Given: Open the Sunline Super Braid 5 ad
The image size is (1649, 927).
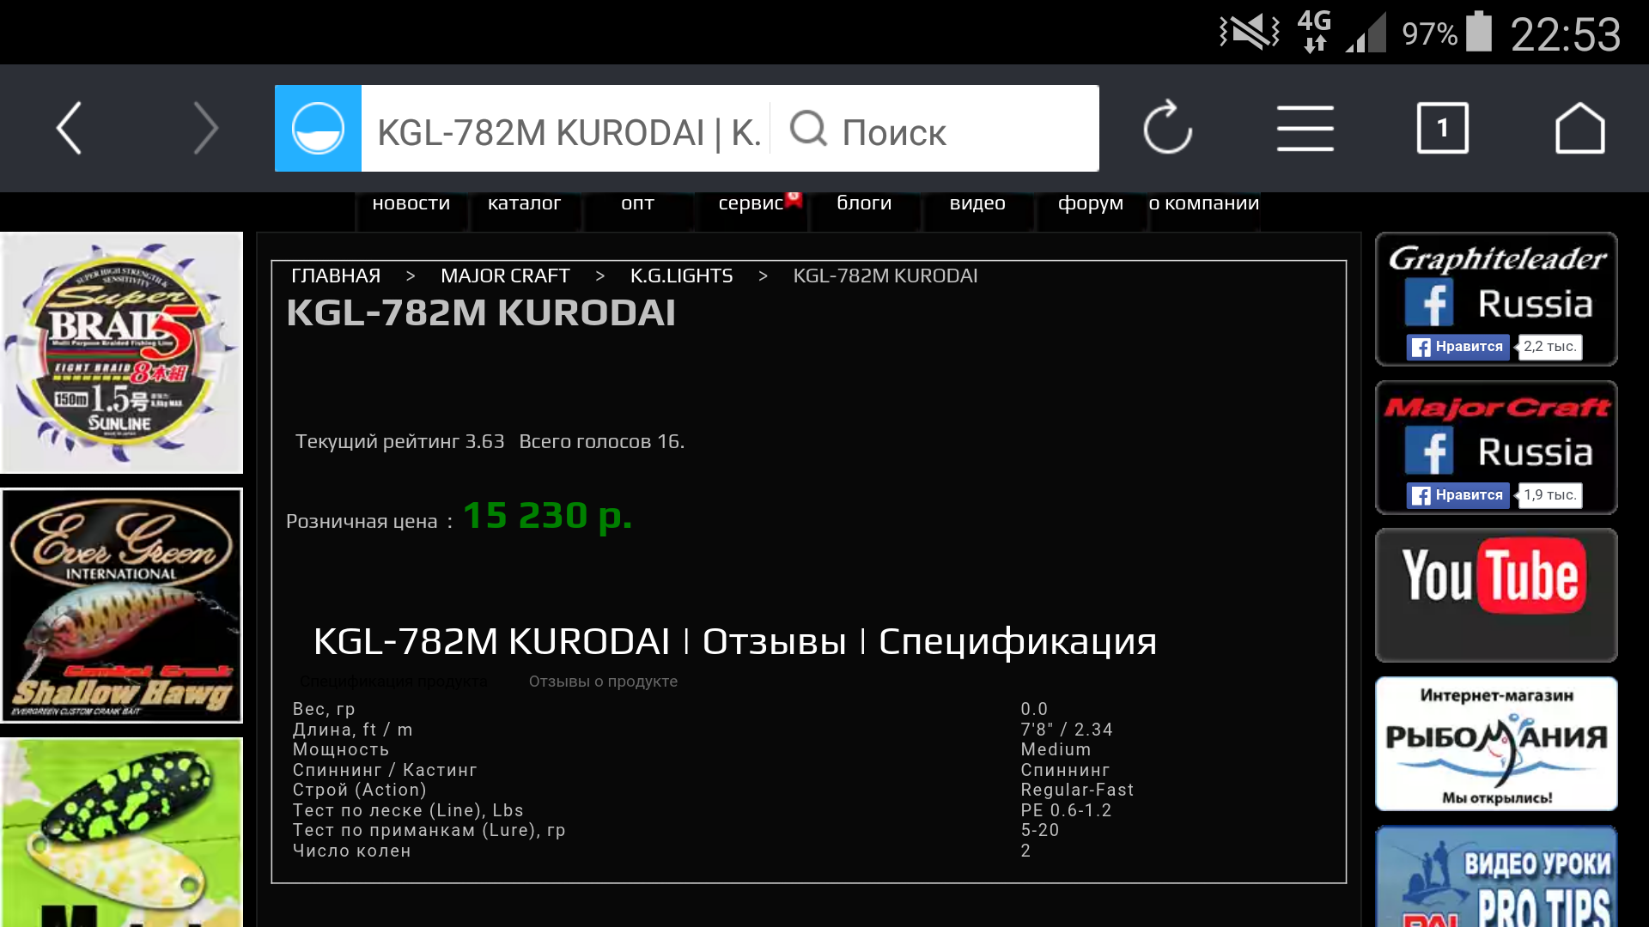Looking at the screenshot, I should pyautogui.click(x=121, y=352).
